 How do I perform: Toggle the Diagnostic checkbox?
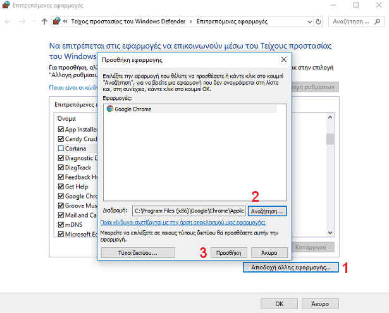(x=61, y=157)
